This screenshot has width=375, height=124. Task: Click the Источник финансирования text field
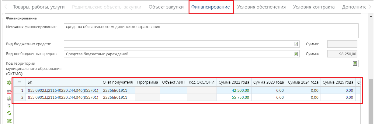pos(211,31)
